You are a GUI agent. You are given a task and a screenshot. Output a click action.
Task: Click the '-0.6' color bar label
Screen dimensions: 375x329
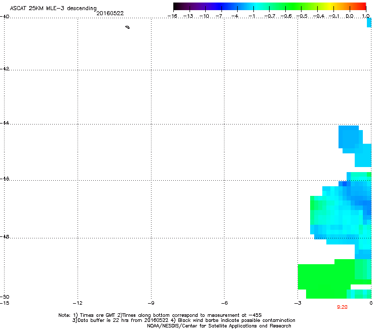pyautogui.click(x=286, y=16)
